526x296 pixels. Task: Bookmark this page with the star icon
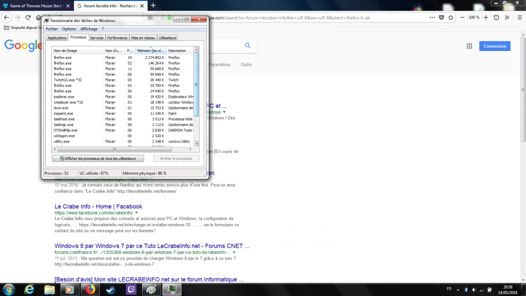click(x=451, y=17)
